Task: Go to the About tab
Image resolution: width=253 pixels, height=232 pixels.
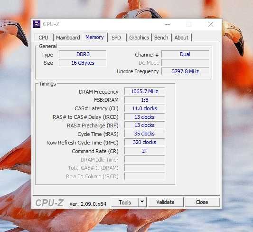Action: pyautogui.click(x=181, y=38)
